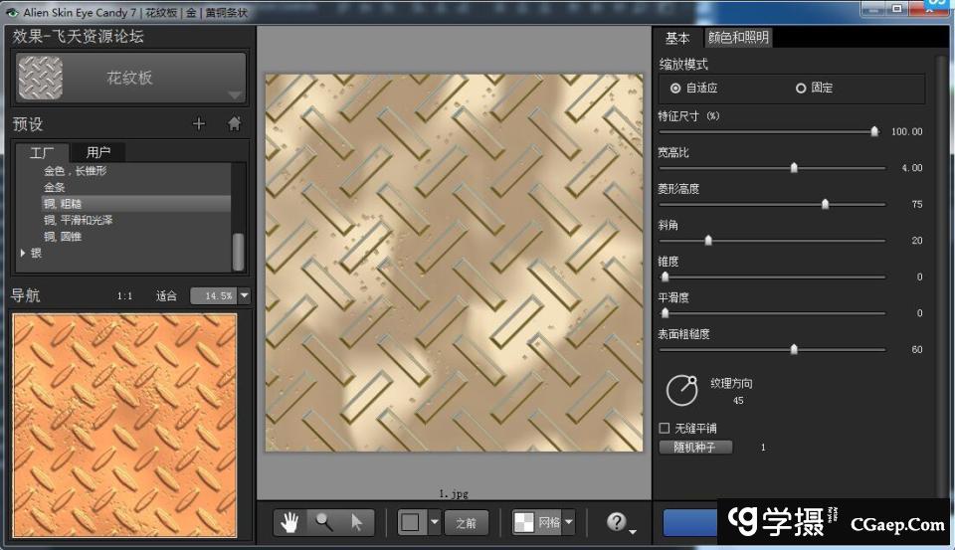This screenshot has height=550, width=955.
Task: Select the 固定 scaling radio button
Action: click(801, 89)
